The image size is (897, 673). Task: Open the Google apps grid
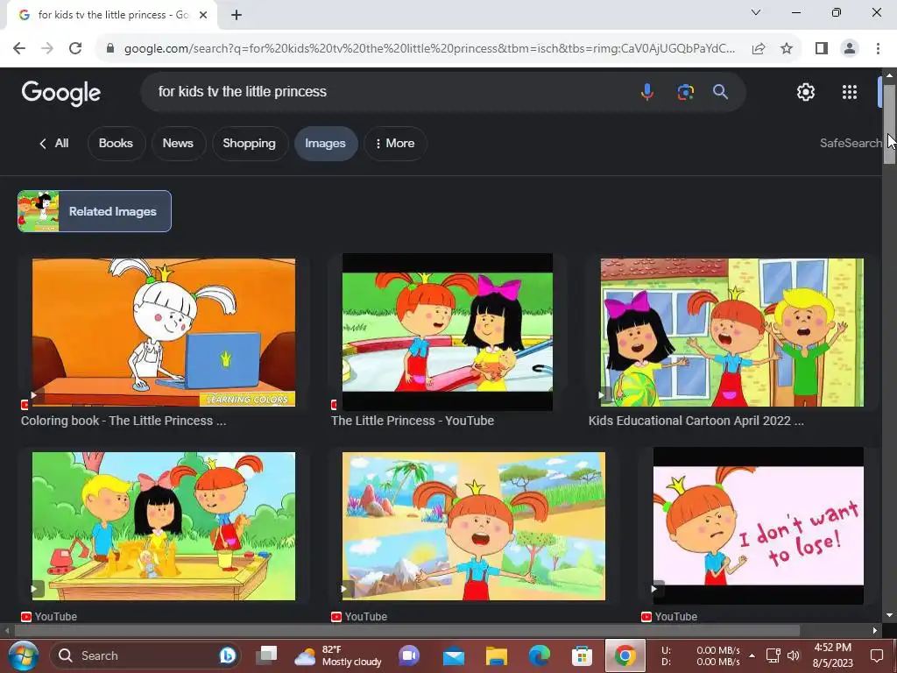[x=850, y=91]
